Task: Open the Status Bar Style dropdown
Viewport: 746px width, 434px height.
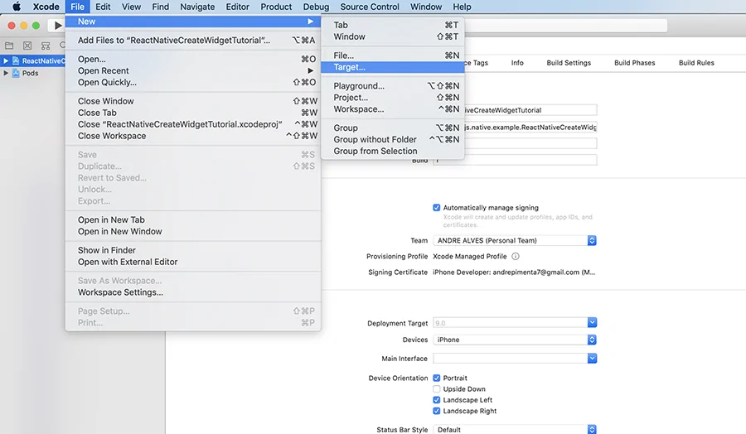Action: (x=515, y=429)
